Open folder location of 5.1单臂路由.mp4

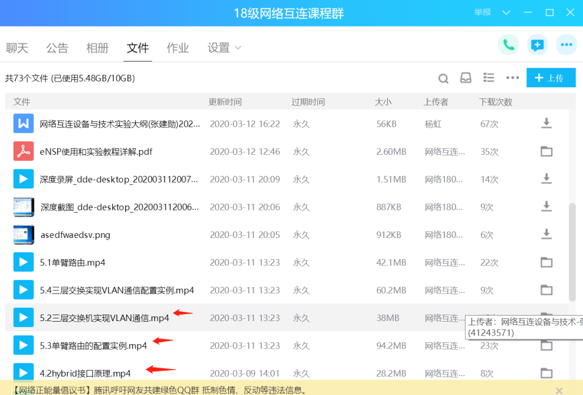pyautogui.click(x=546, y=263)
